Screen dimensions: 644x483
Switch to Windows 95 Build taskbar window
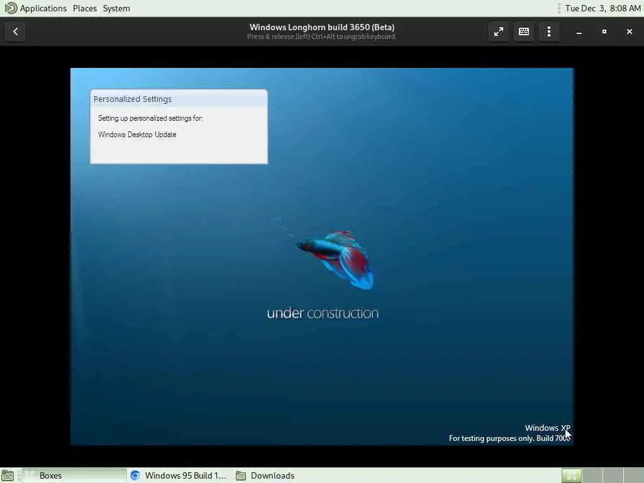(x=178, y=475)
